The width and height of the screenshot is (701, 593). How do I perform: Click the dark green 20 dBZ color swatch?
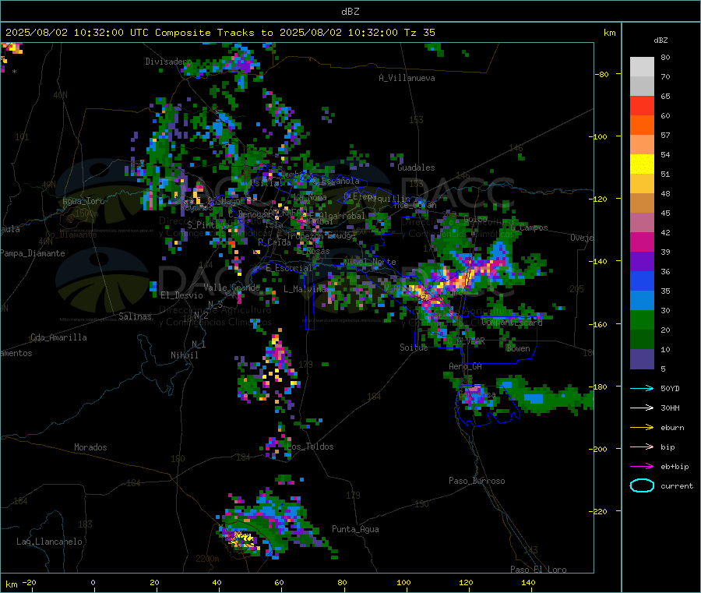pyautogui.click(x=642, y=340)
